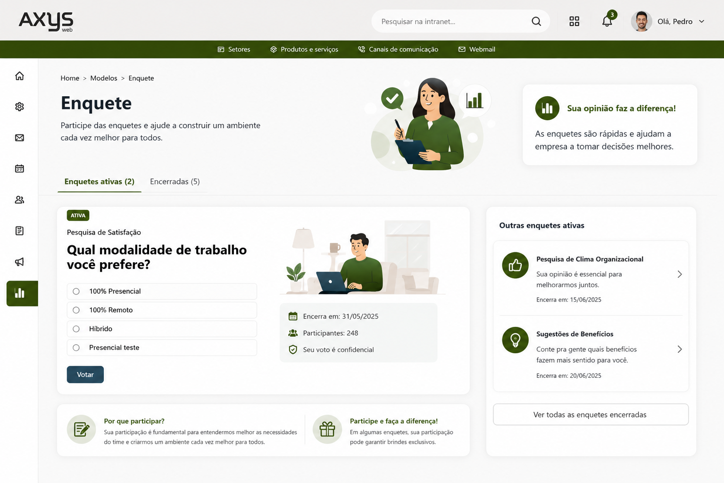724x483 pixels.
Task: Click the bar chart icon beside Sua opinião
Action: click(x=547, y=108)
